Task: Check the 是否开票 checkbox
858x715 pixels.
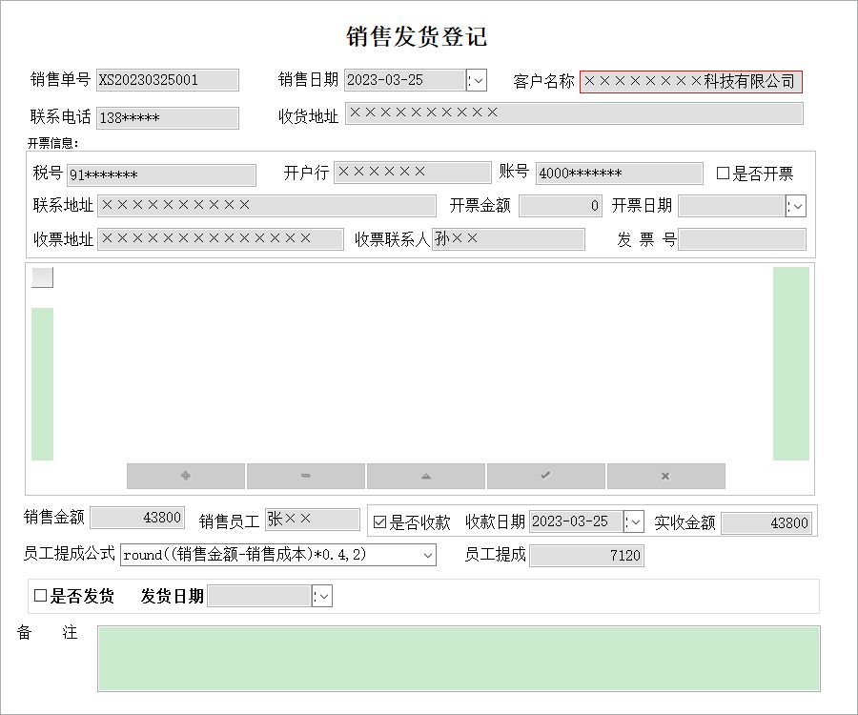Action: [723, 174]
